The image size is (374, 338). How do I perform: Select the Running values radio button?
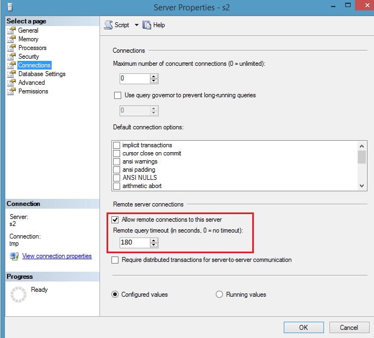pyautogui.click(x=219, y=295)
